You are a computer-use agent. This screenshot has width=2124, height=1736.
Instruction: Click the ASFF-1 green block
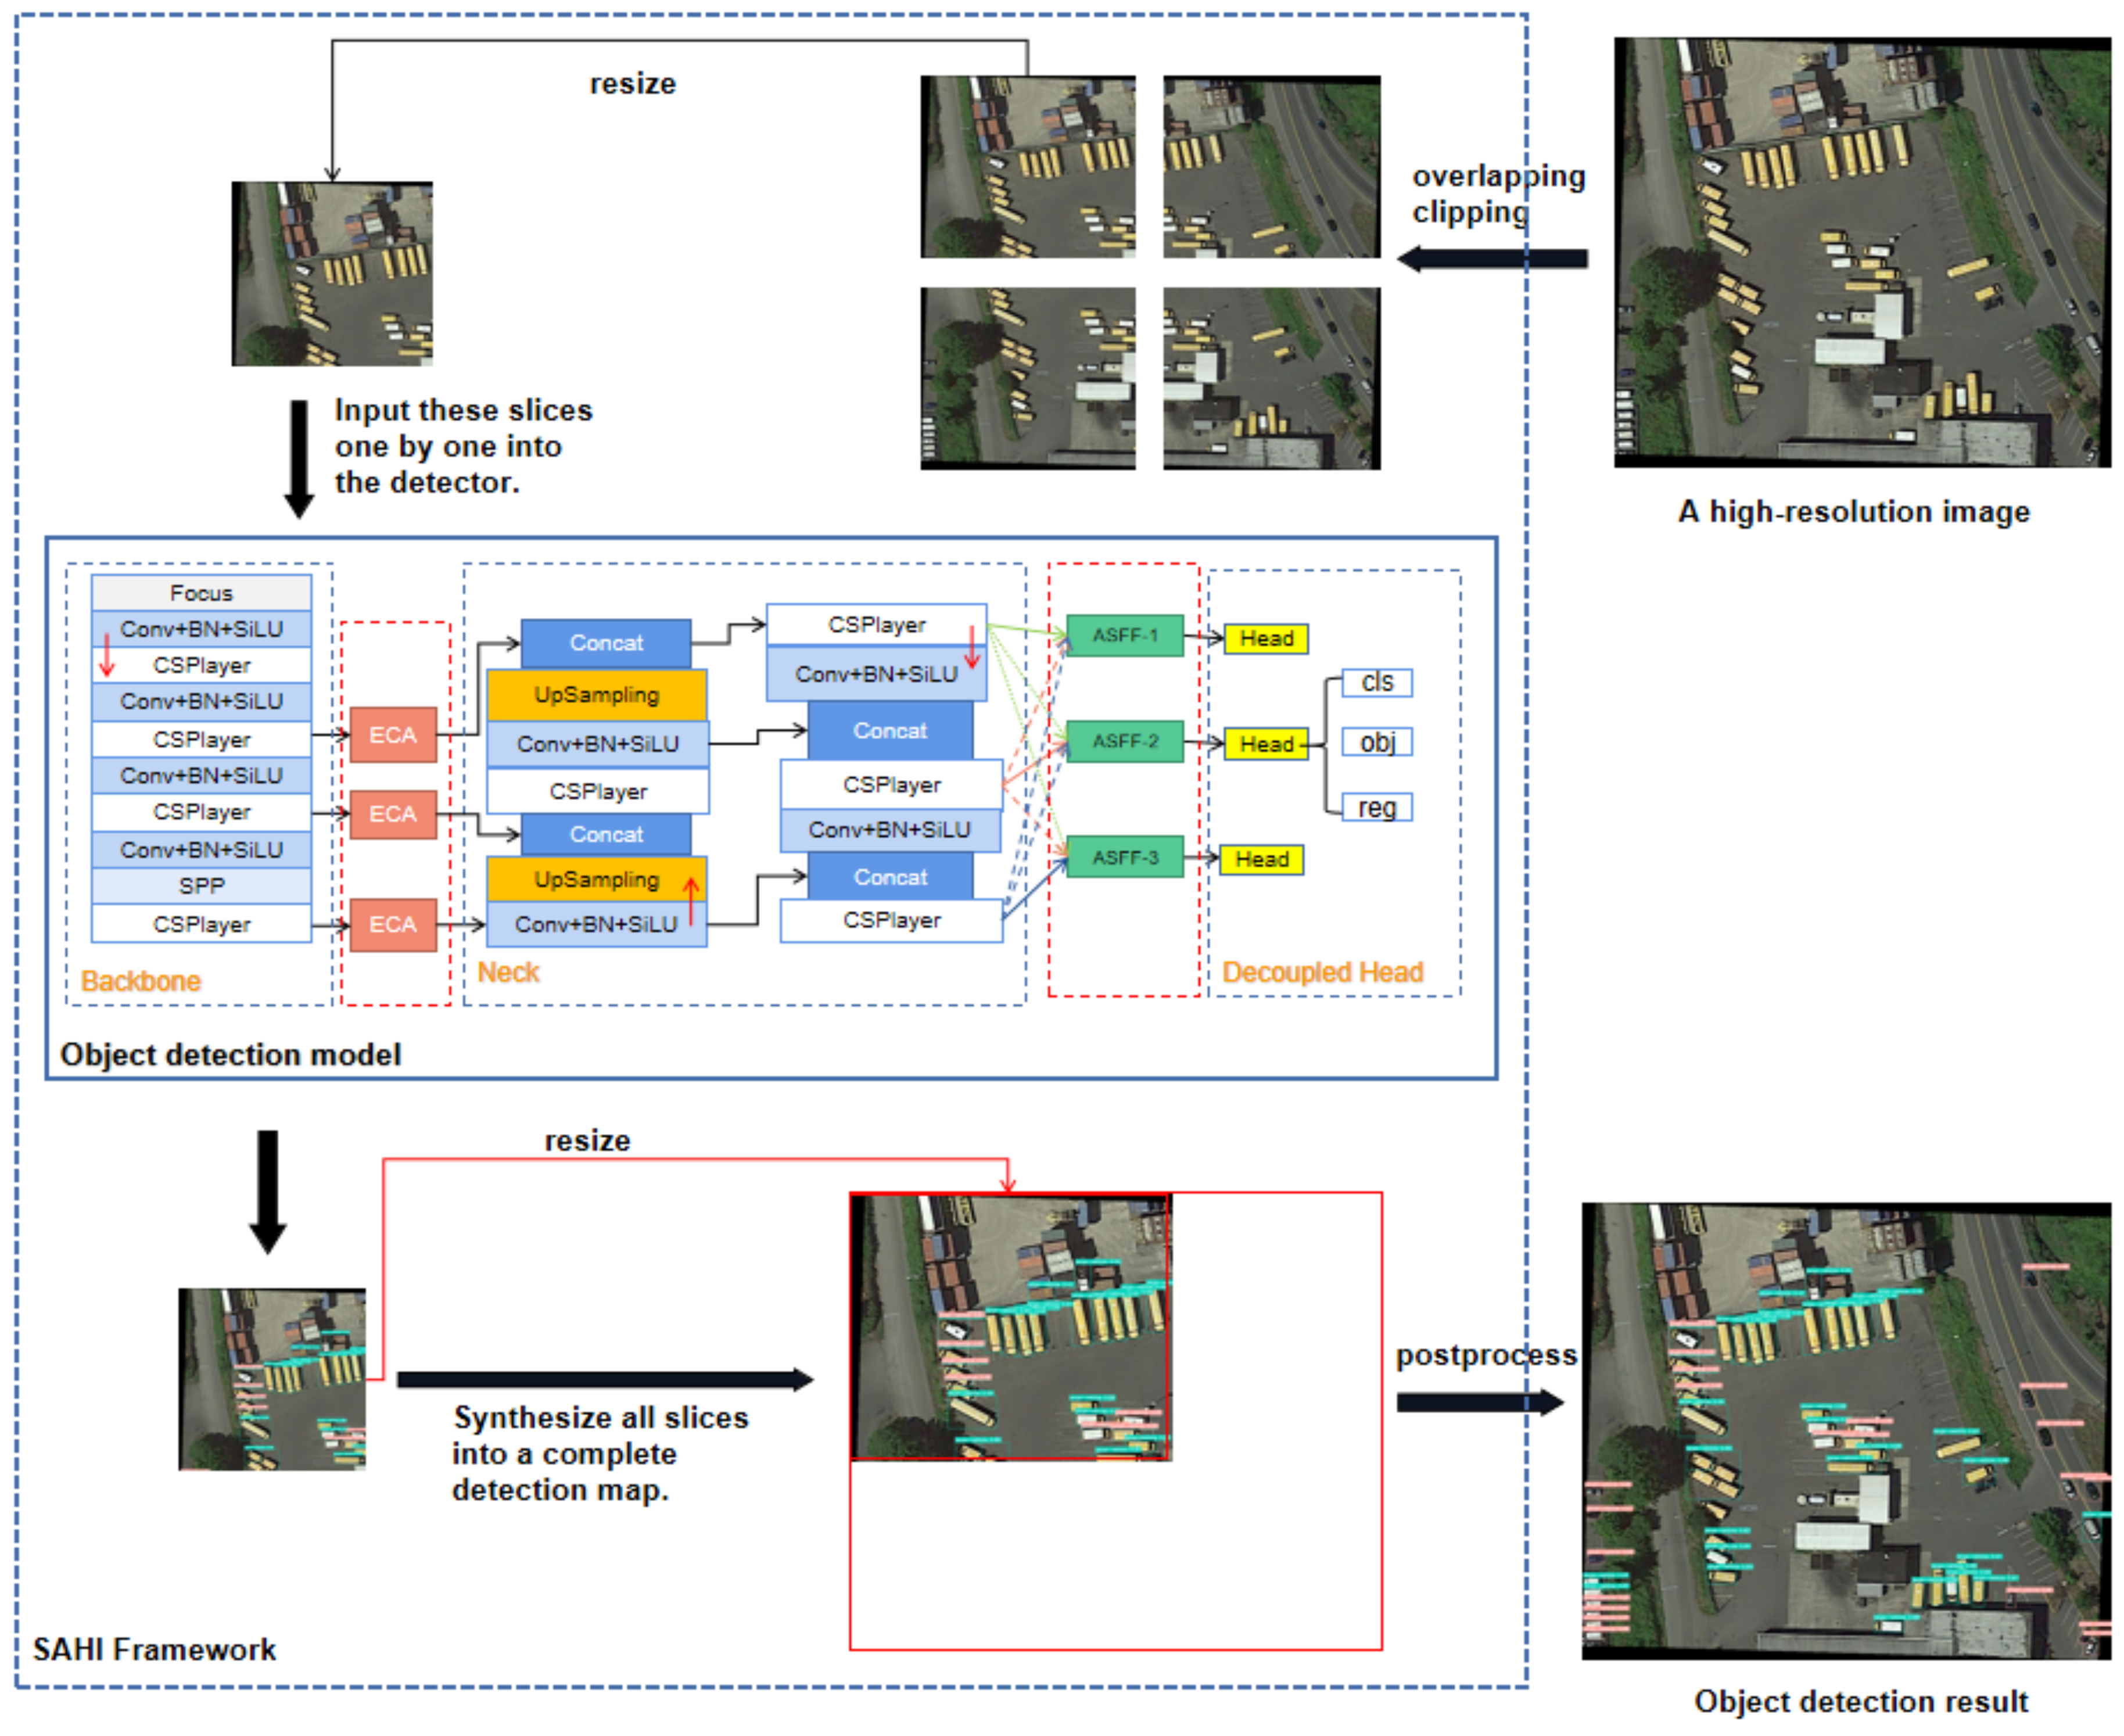1124,636
